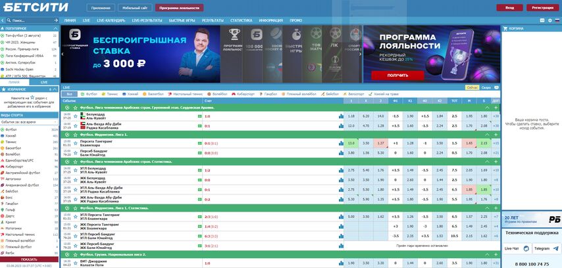
Task: Open statistics chart icon for Персита Тангеранг match
Action: coord(341,143)
